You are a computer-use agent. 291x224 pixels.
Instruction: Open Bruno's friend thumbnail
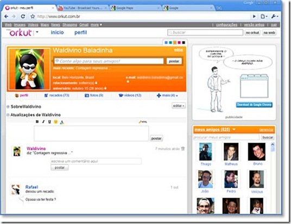point(257,152)
